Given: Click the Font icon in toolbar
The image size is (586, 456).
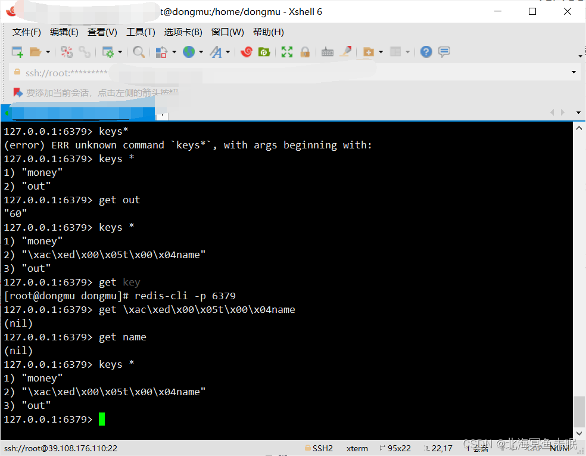Looking at the screenshot, I should tap(216, 52).
